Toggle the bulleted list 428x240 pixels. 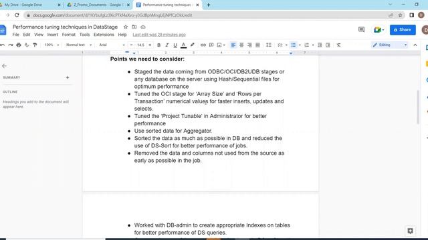[x=294, y=45]
